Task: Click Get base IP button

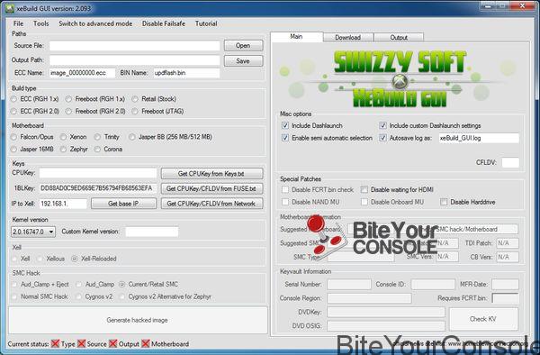Action: click(x=123, y=204)
